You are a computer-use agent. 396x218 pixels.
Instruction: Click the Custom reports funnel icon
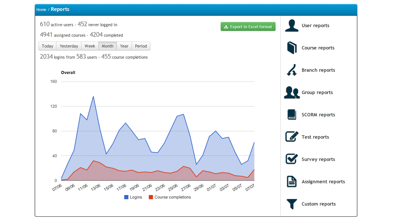(x=292, y=204)
